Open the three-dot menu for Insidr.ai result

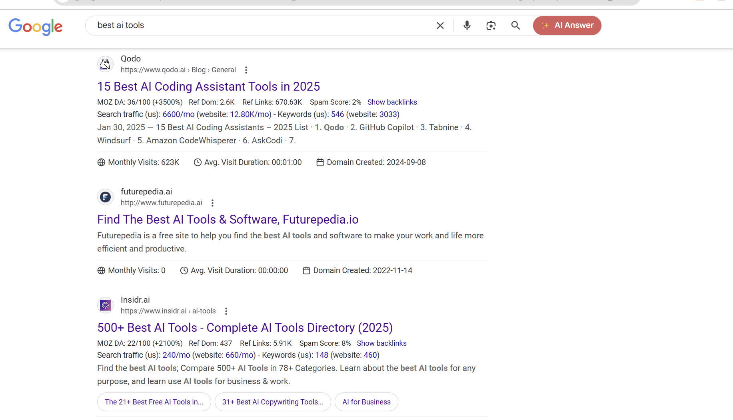pos(226,311)
